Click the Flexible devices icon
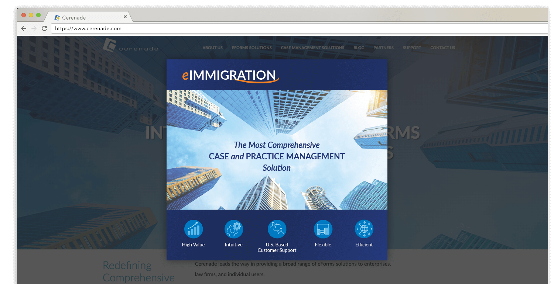 (x=323, y=229)
